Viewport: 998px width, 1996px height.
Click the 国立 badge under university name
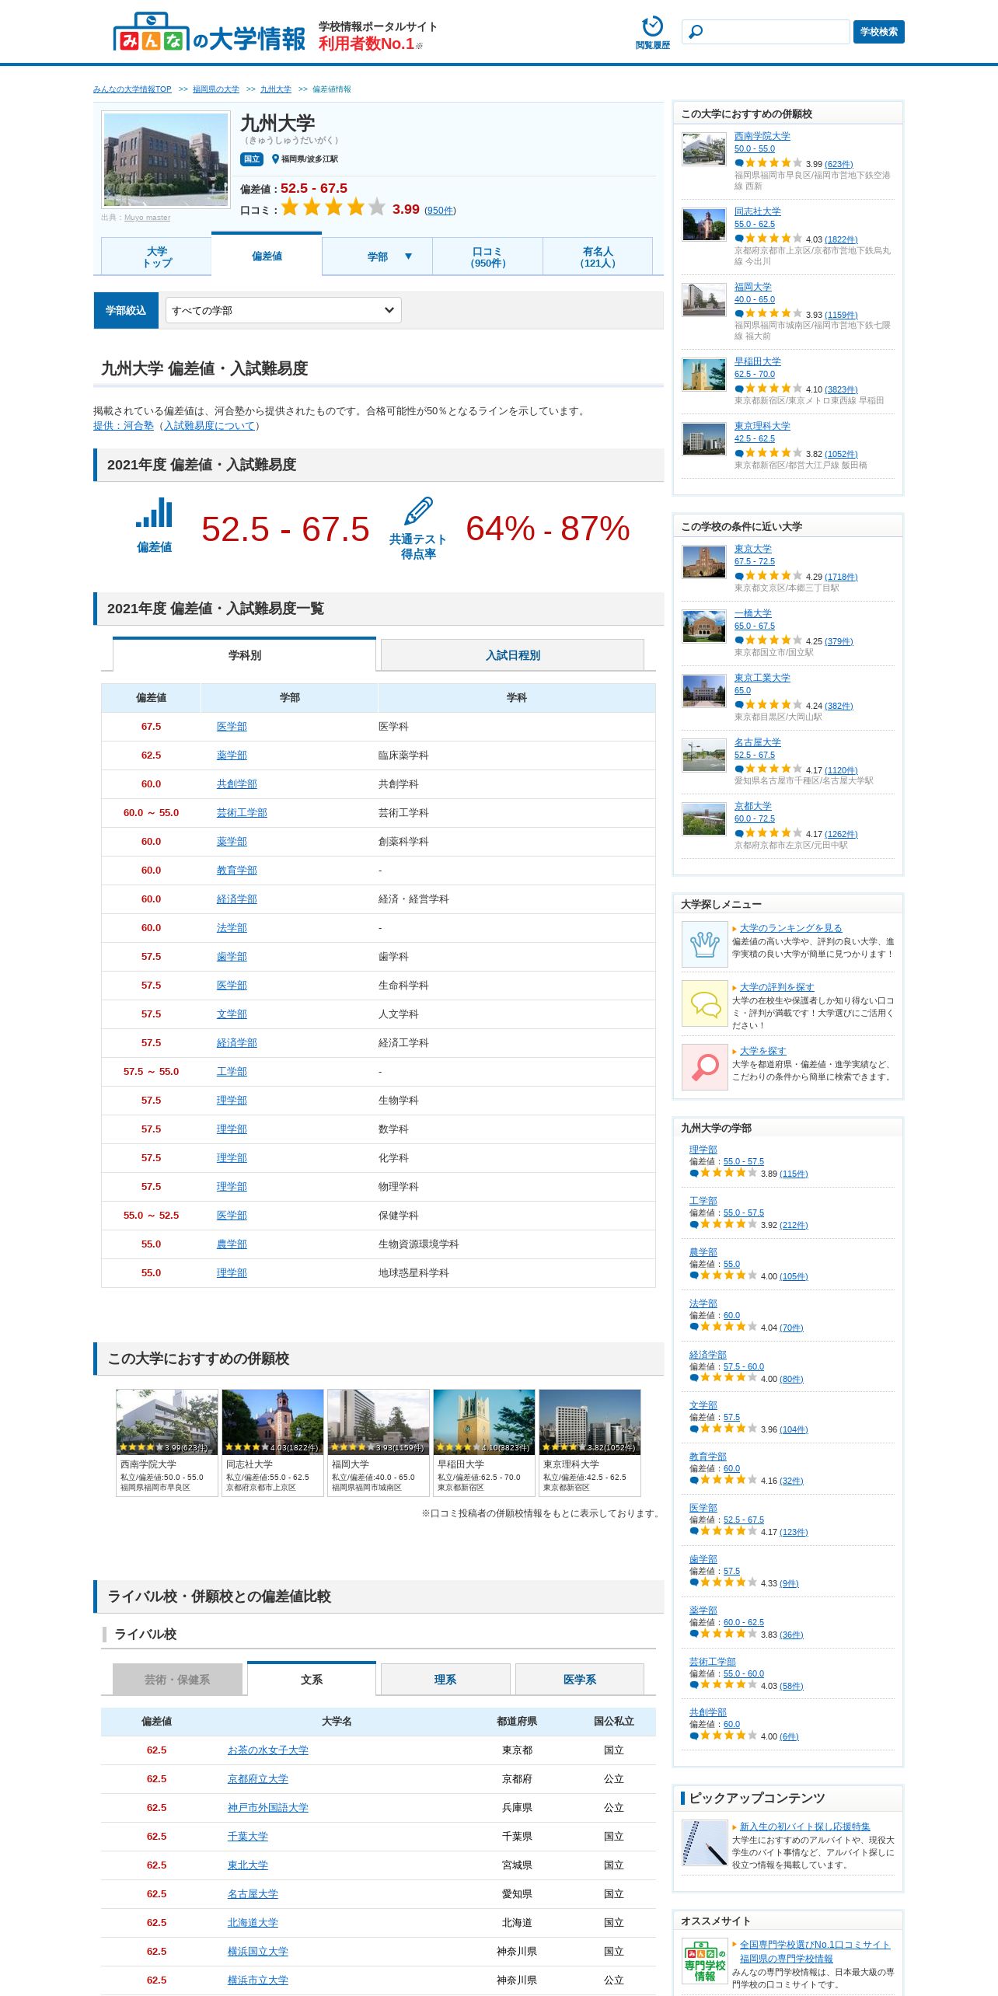pos(251,159)
